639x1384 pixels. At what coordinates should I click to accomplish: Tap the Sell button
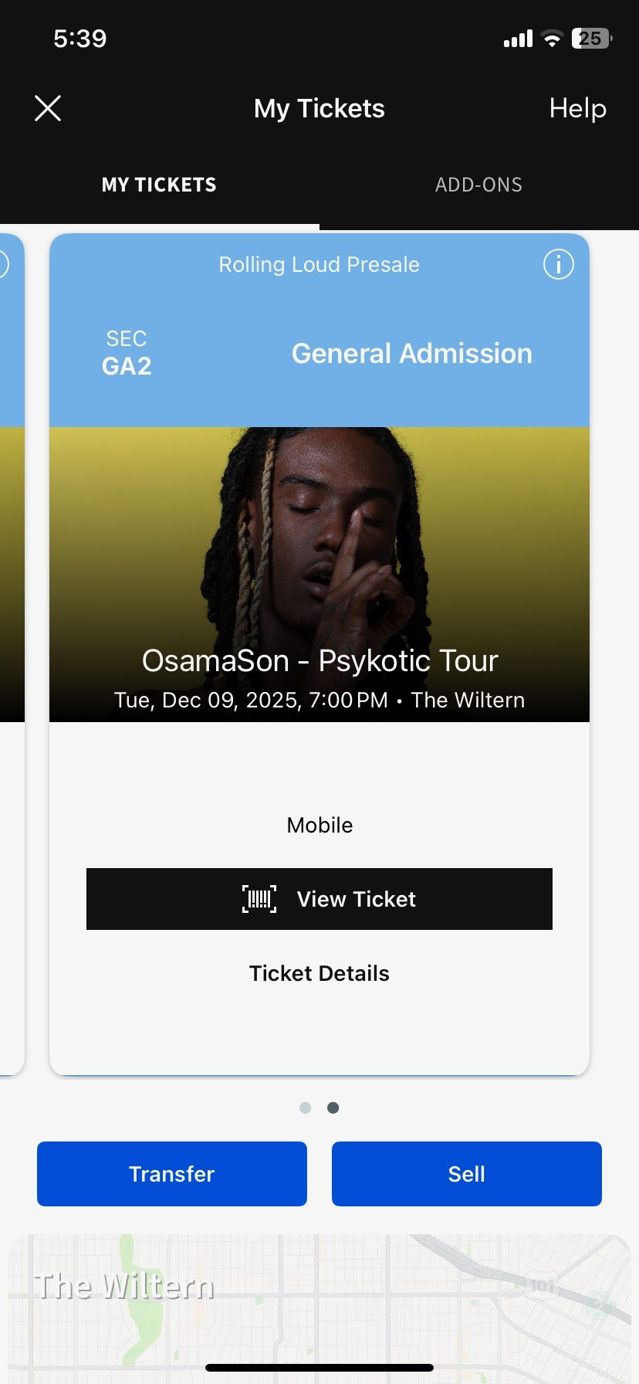pyautogui.click(x=467, y=1174)
